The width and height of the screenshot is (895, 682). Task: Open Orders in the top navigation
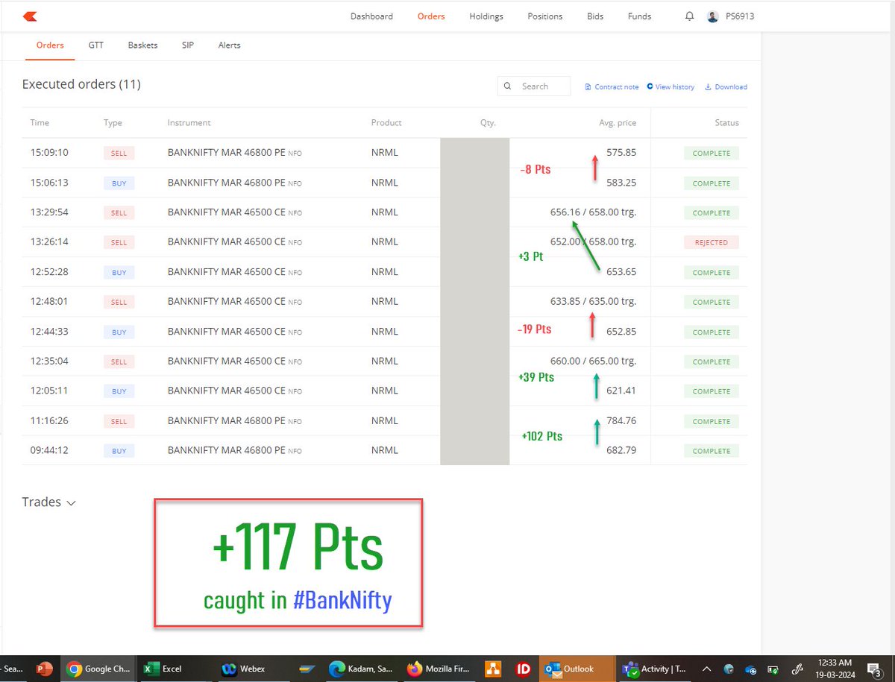coord(431,16)
